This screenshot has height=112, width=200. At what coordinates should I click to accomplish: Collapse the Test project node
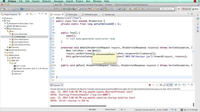point(3,21)
